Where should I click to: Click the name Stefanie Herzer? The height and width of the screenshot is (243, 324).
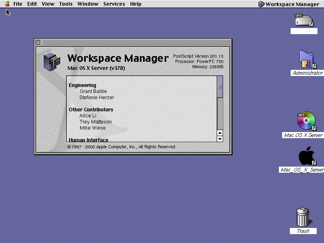click(96, 98)
